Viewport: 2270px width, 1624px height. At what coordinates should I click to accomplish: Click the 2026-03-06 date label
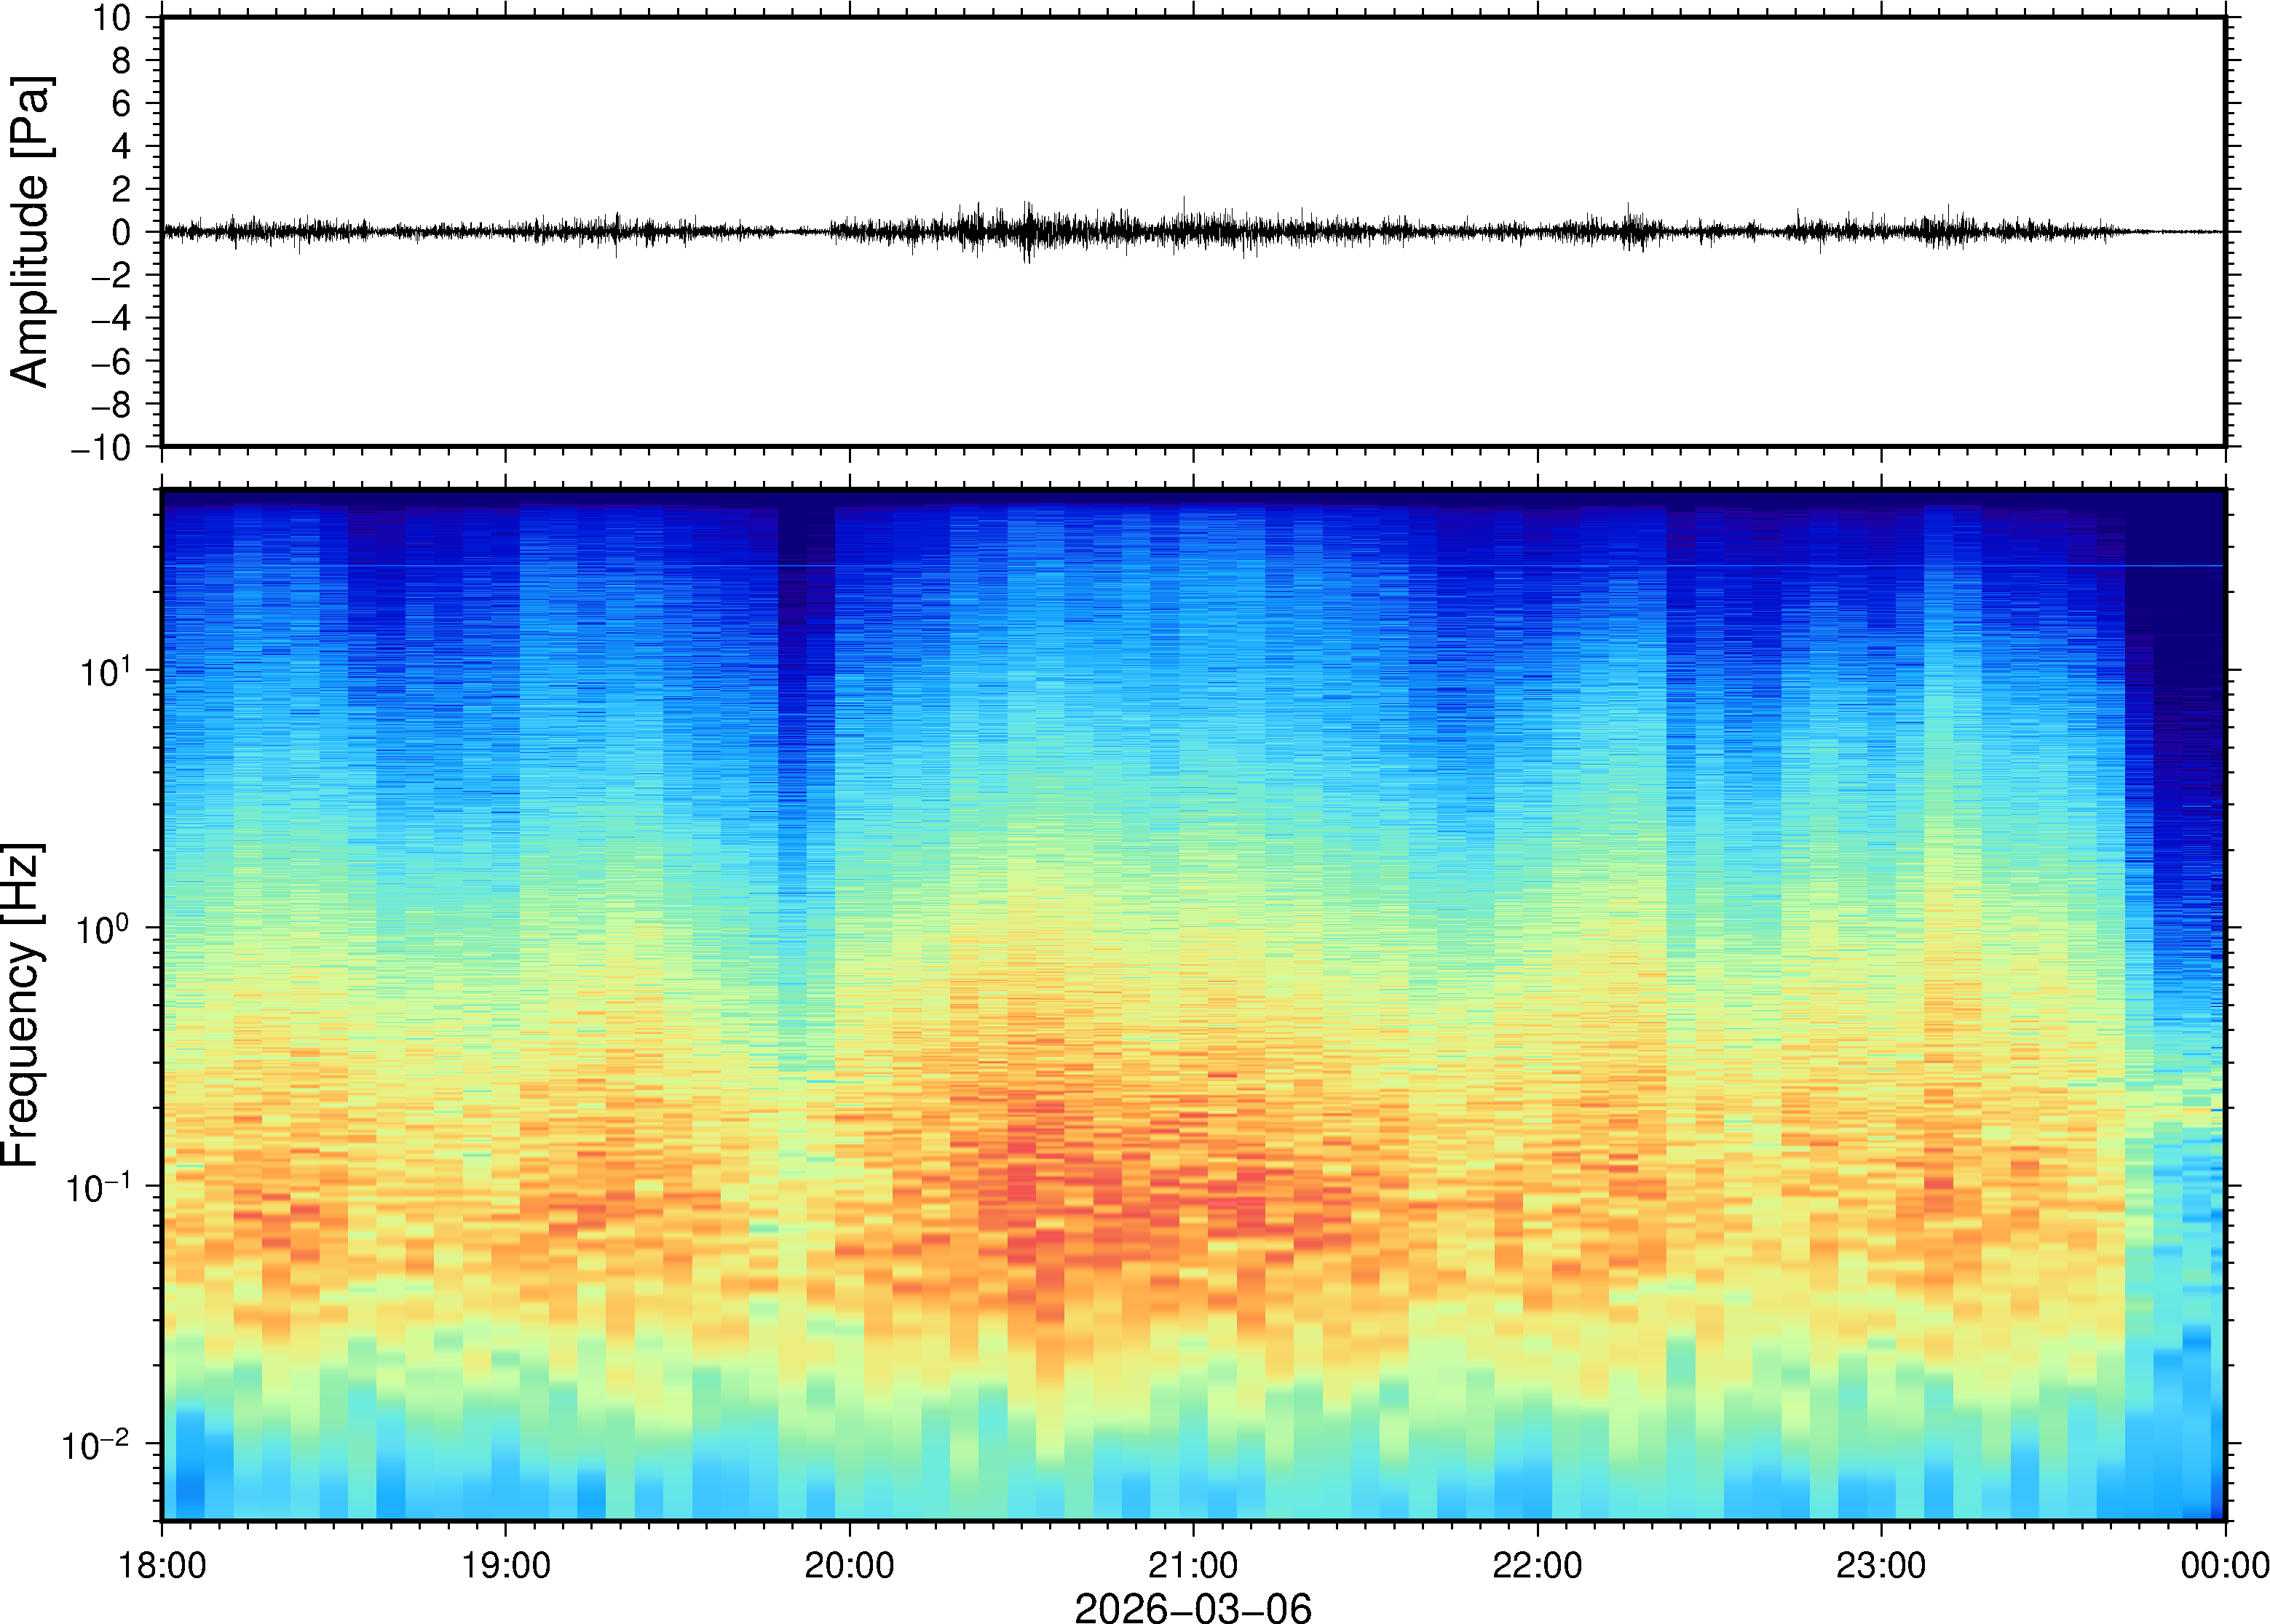pos(1193,1607)
